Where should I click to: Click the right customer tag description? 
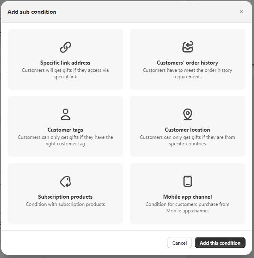click(x=66, y=141)
